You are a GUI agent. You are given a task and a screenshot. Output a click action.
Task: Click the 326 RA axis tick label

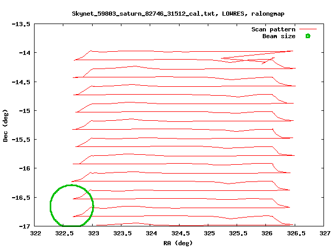(x=267, y=233)
